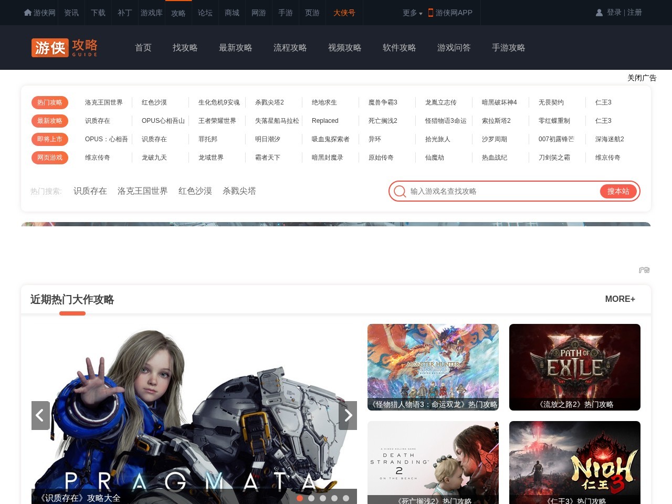
Task: Click the magnifier icon in search box
Action: click(x=400, y=191)
